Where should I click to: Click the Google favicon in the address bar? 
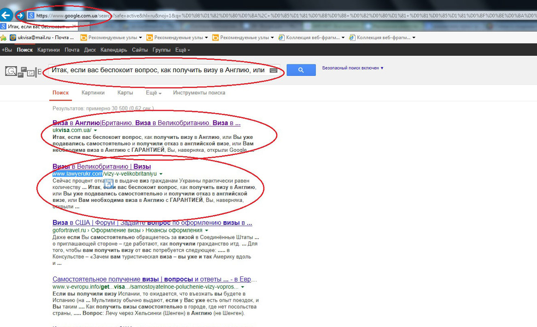[x=31, y=16]
